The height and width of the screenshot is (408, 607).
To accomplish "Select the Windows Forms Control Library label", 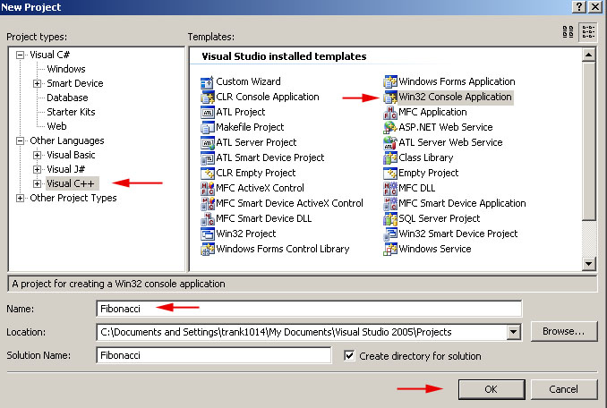I will tap(283, 249).
